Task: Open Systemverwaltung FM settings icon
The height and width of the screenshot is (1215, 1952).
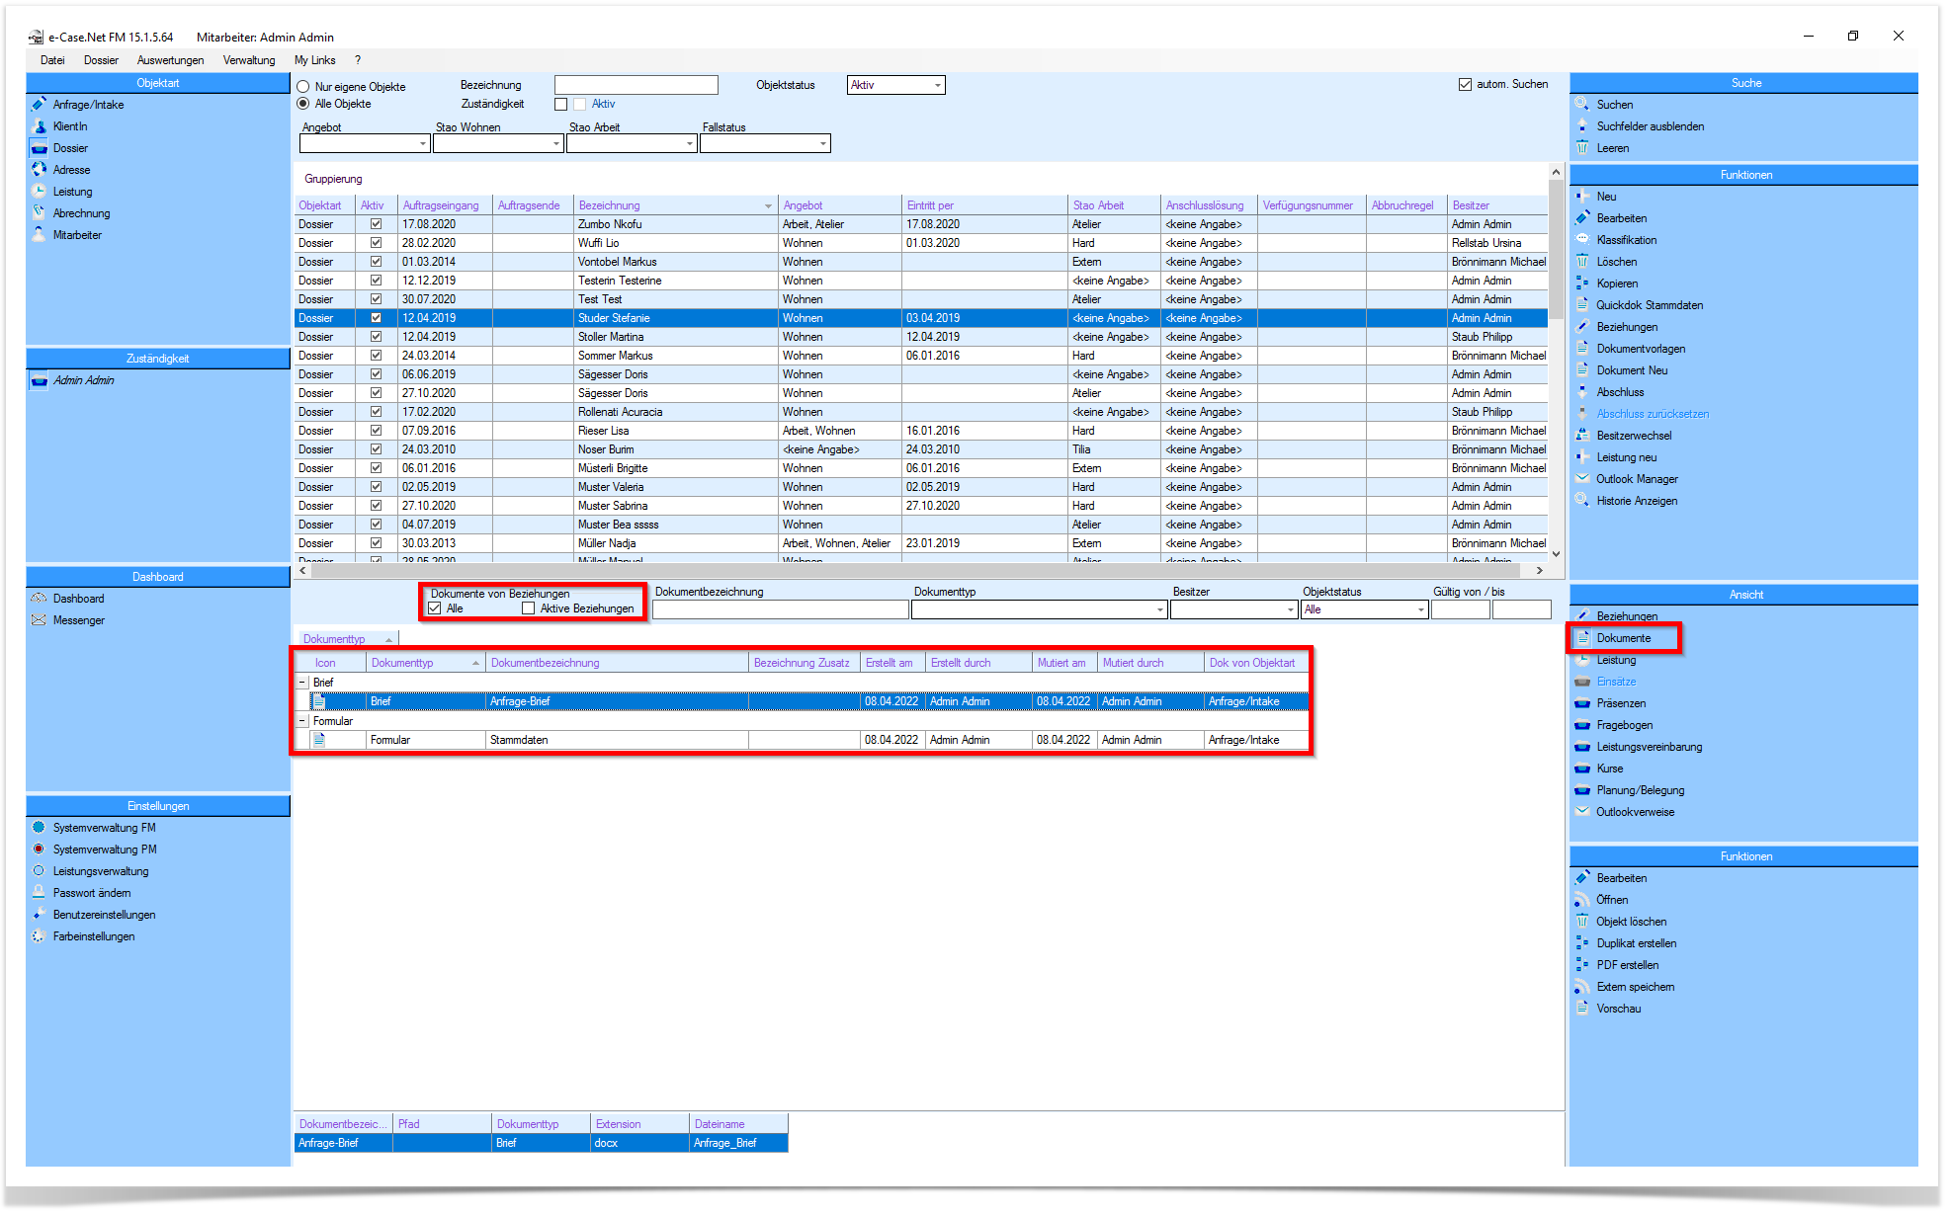Action: click(x=40, y=828)
